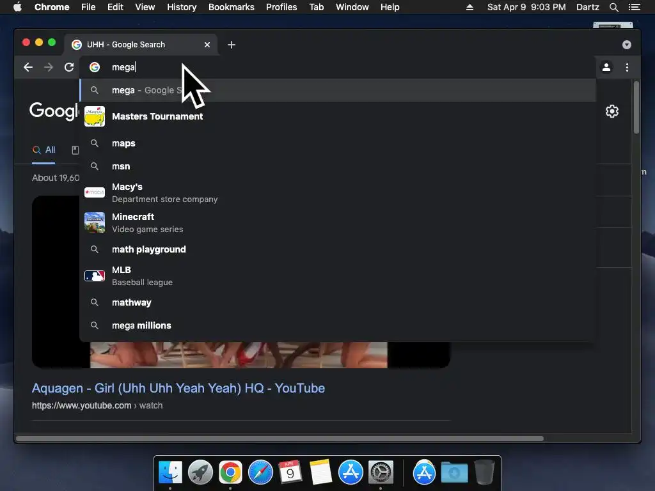This screenshot has width=655, height=491.
Task: Click the date and time in menu bar
Action: click(526, 7)
